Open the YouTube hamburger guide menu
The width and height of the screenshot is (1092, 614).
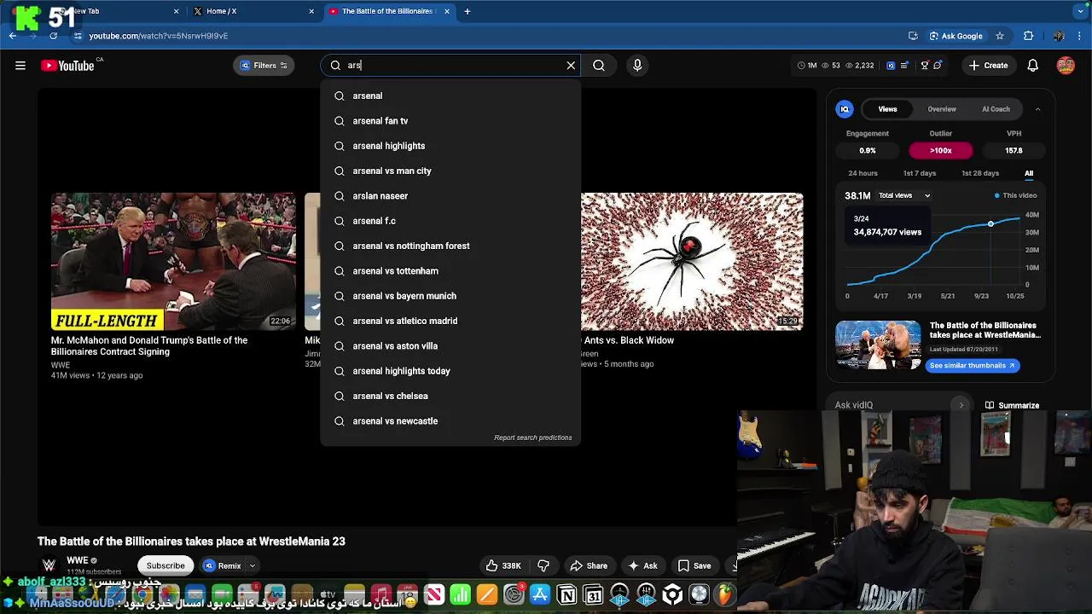[x=20, y=66]
